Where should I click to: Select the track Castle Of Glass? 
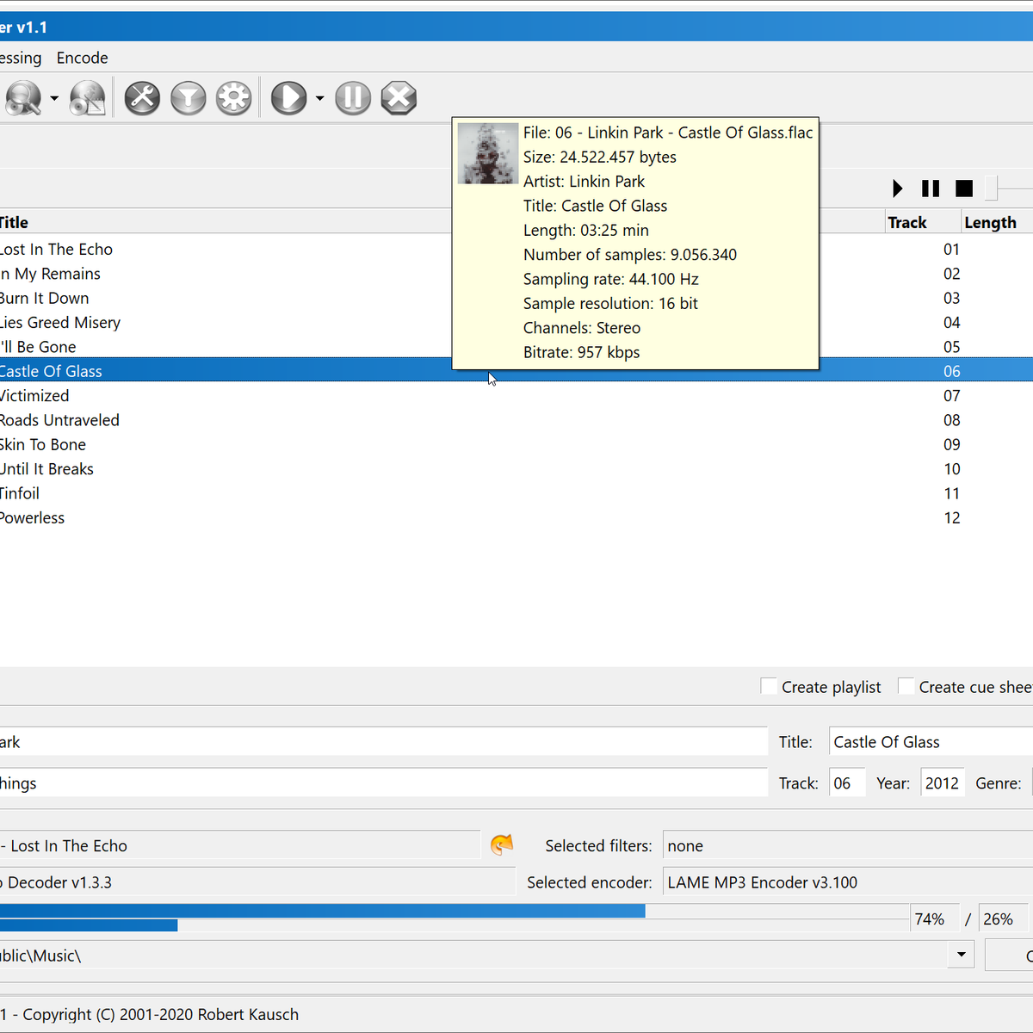coord(516,371)
